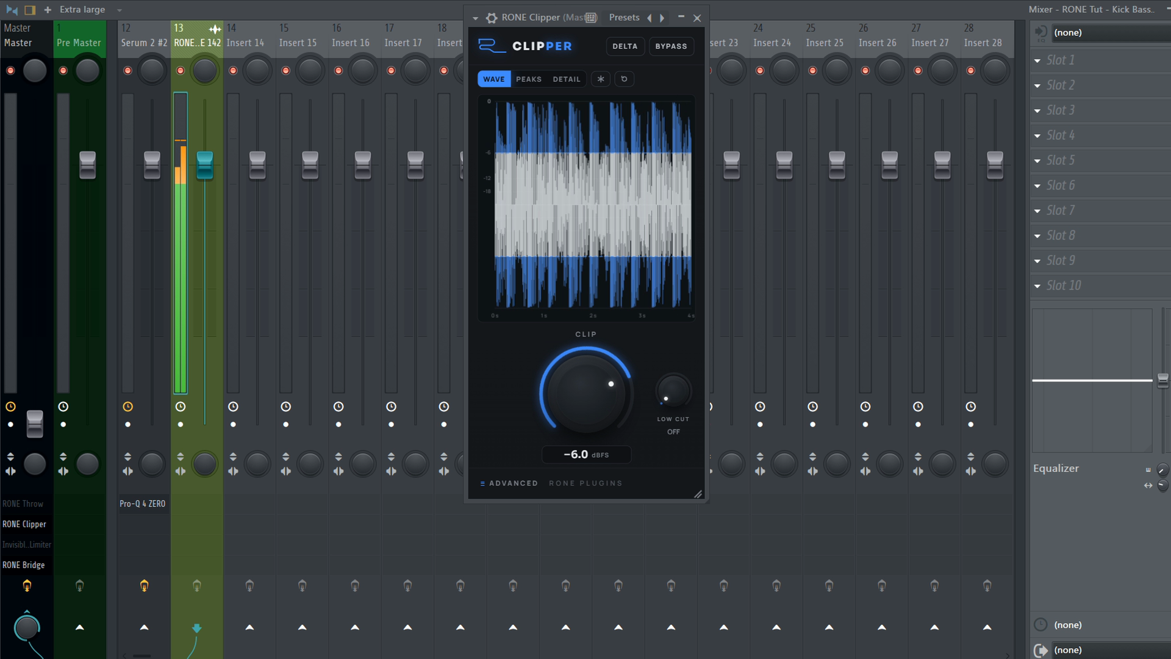The height and width of the screenshot is (659, 1171).
Task: Open the Pro-Q 4 ZERO slot on Serum track
Action: pos(143,504)
